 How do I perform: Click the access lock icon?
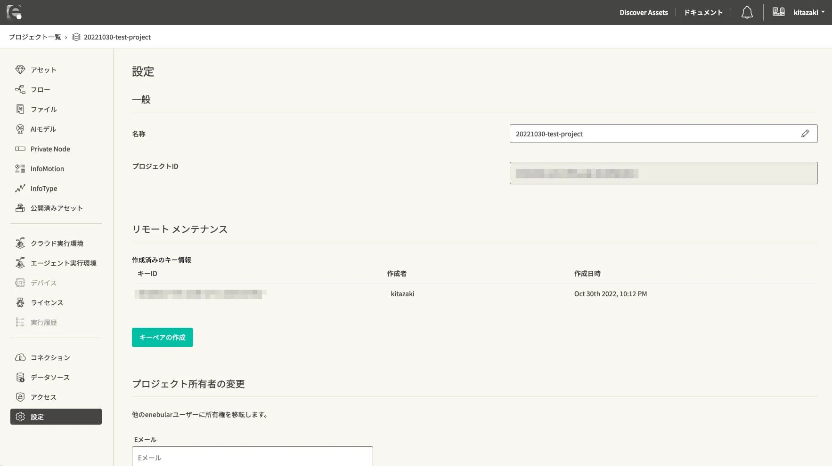[20, 397]
